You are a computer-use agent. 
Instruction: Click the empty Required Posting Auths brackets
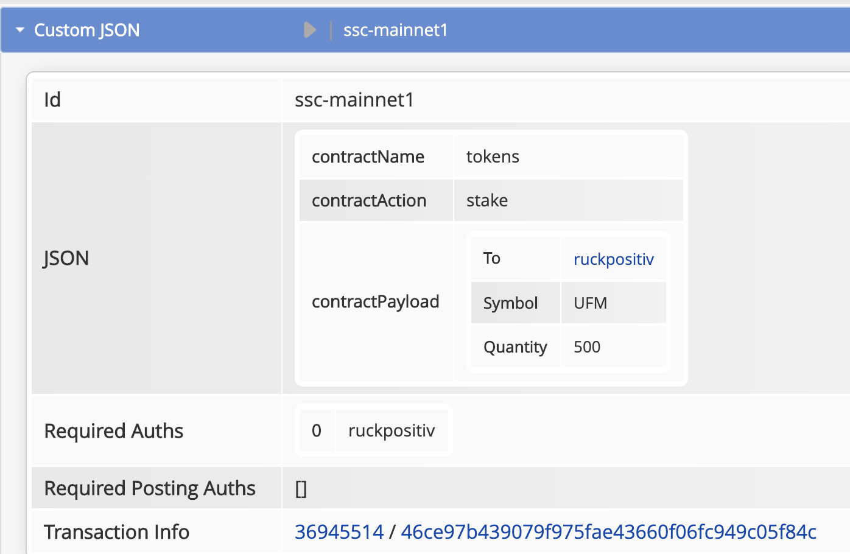tap(301, 488)
